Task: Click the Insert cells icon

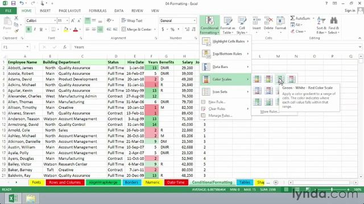Action: [x=257, y=23]
